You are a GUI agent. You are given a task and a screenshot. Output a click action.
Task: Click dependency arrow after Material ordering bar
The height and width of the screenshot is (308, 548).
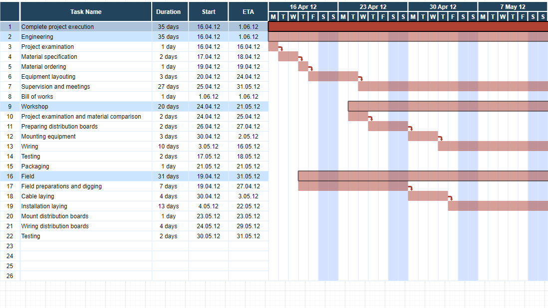click(x=311, y=69)
